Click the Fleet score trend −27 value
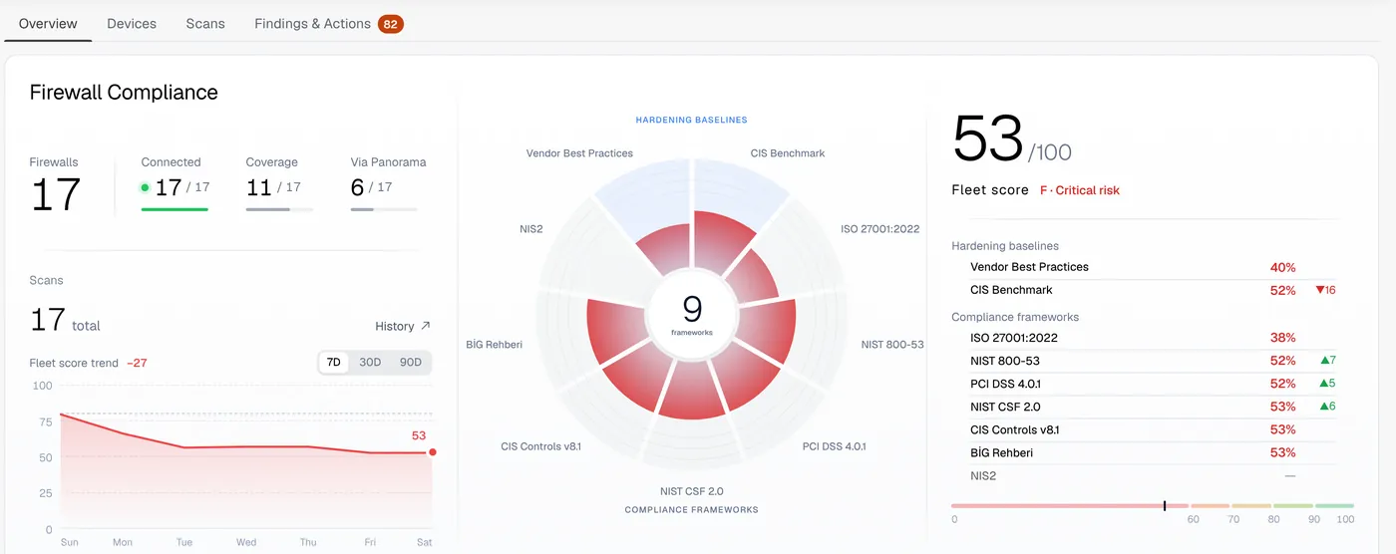The height and width of the screenshot is (554, 1396). click(137, 363)
